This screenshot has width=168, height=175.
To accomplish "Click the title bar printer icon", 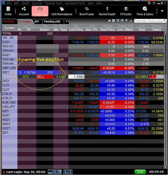I will point(149,3).
